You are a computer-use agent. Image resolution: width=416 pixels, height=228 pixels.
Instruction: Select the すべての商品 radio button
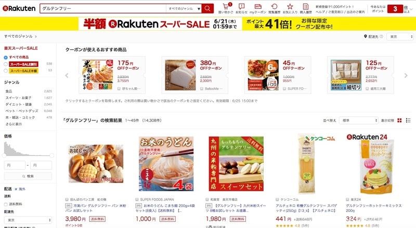point(6,57)
